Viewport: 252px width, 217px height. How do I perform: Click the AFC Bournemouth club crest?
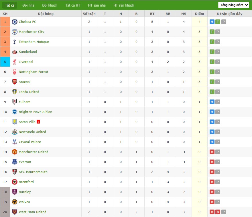click(15, 172)
